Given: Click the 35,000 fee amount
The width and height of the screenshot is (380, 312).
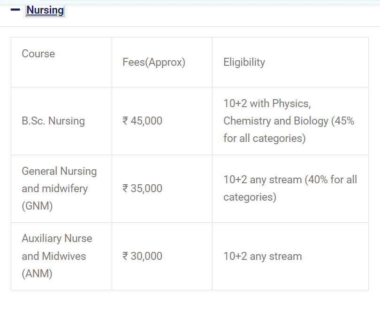Looking at the screenshot, I should tap(147, 188).
